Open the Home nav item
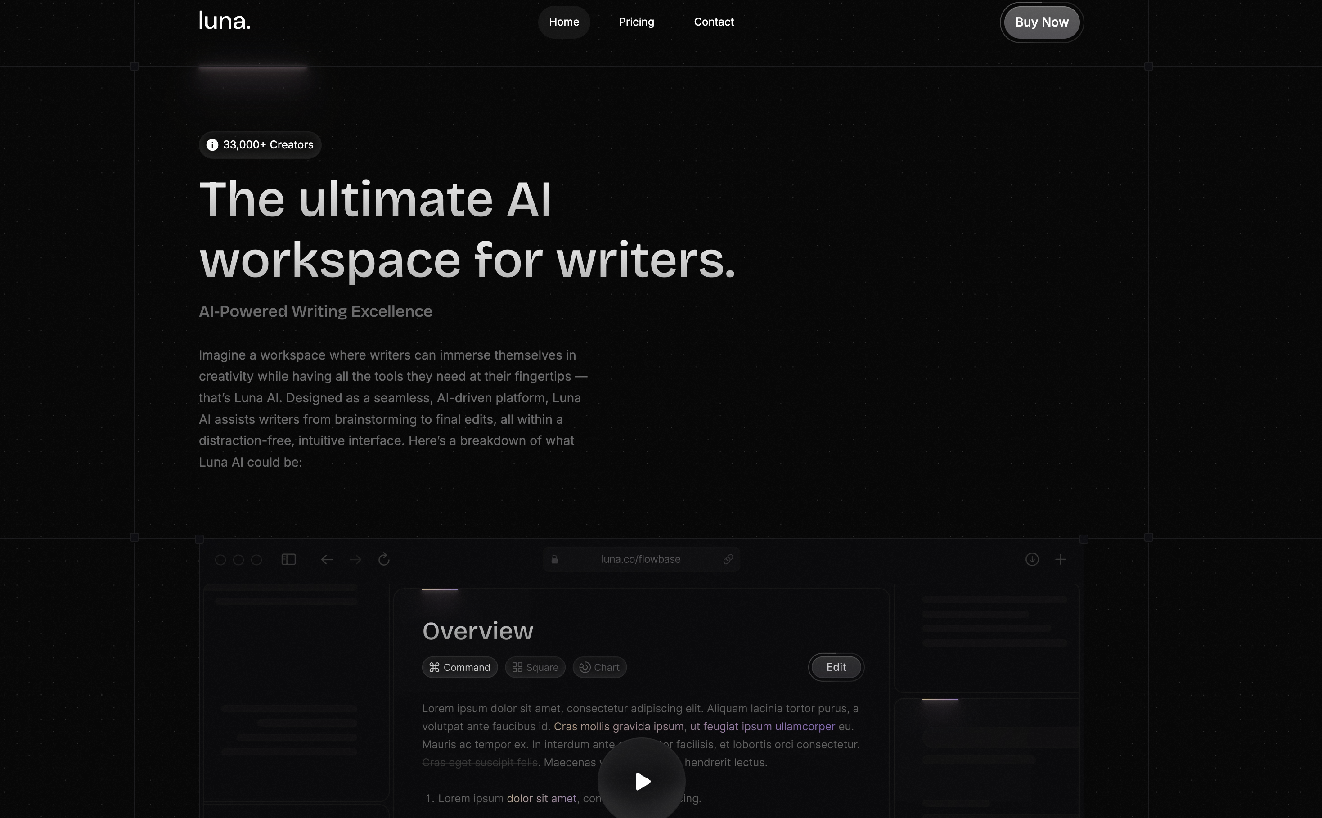 [x=564, y=22]
